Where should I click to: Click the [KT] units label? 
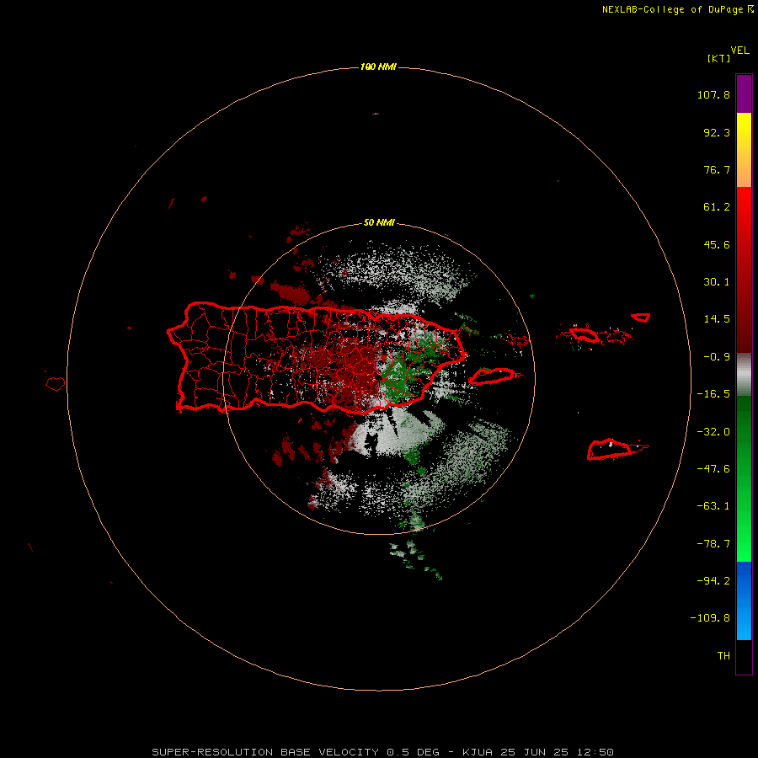click(718, 58)
